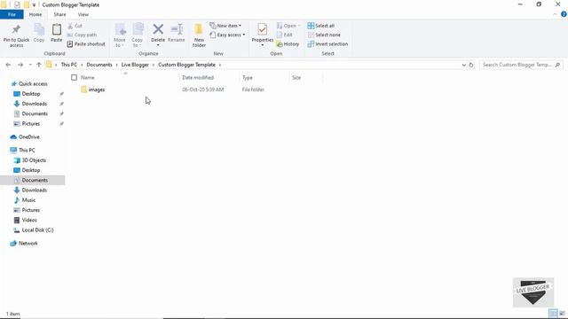Click the Delete red X icon

(x=158, y=29)
